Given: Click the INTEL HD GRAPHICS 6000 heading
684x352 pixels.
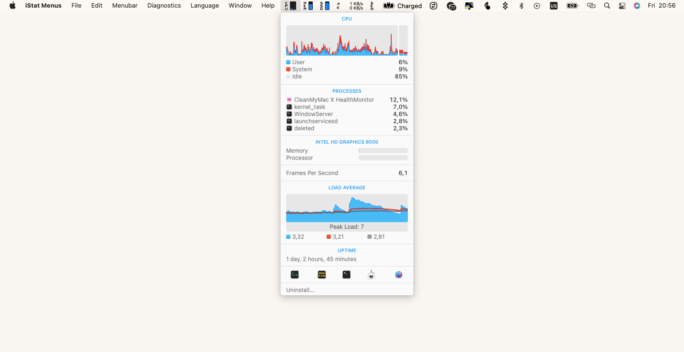Looking at the screenshot, I should click(347, 142).
